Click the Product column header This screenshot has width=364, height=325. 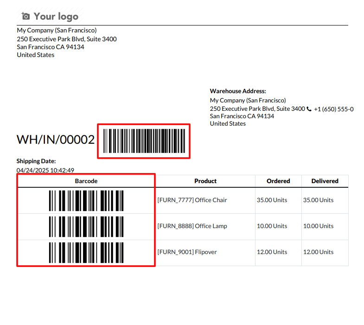pos(205,181)
